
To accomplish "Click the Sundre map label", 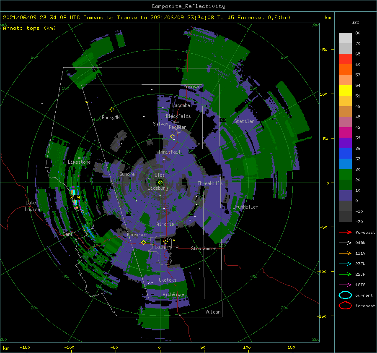I will coord(127,174).
